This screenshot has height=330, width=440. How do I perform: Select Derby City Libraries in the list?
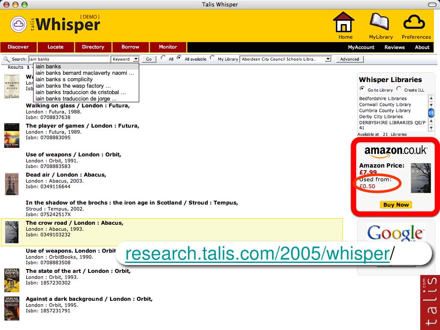381,117
